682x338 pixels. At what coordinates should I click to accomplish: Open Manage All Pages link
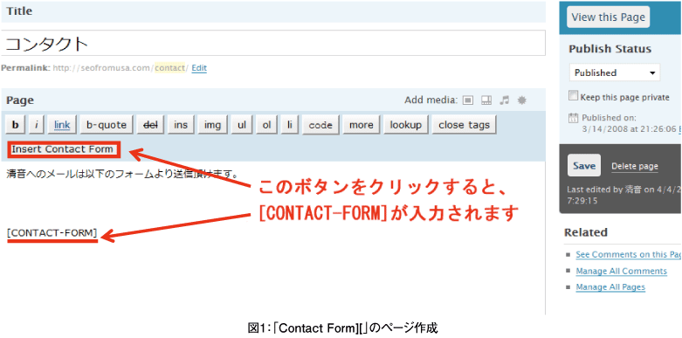(610, 287)
